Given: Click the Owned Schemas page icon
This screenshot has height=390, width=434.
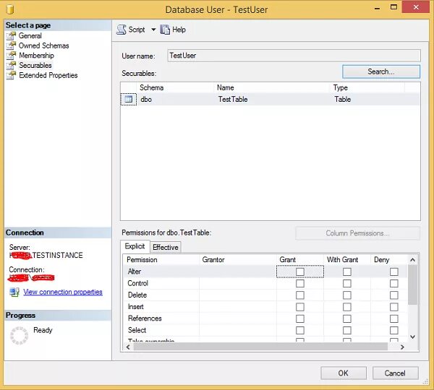Looking at the screenshot, I should pyautogui.click(x=11, y=45).
